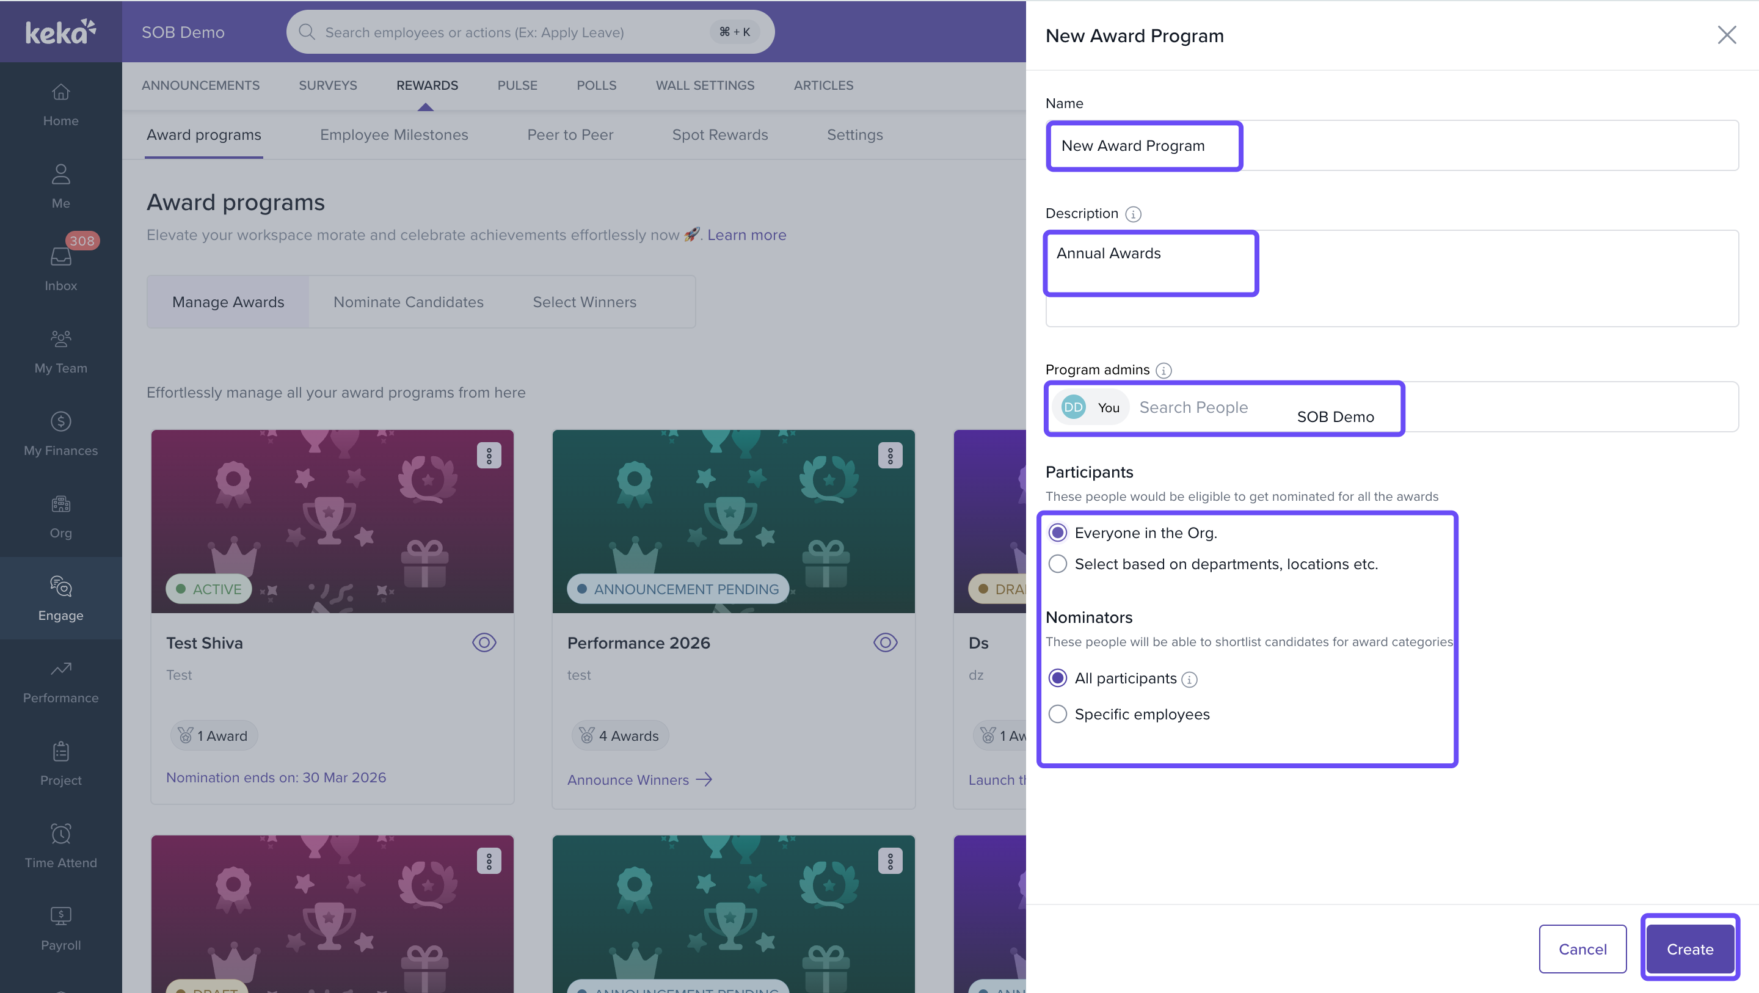
Task: Choose Specific employees as nominators
Action: pos(1058,715)
